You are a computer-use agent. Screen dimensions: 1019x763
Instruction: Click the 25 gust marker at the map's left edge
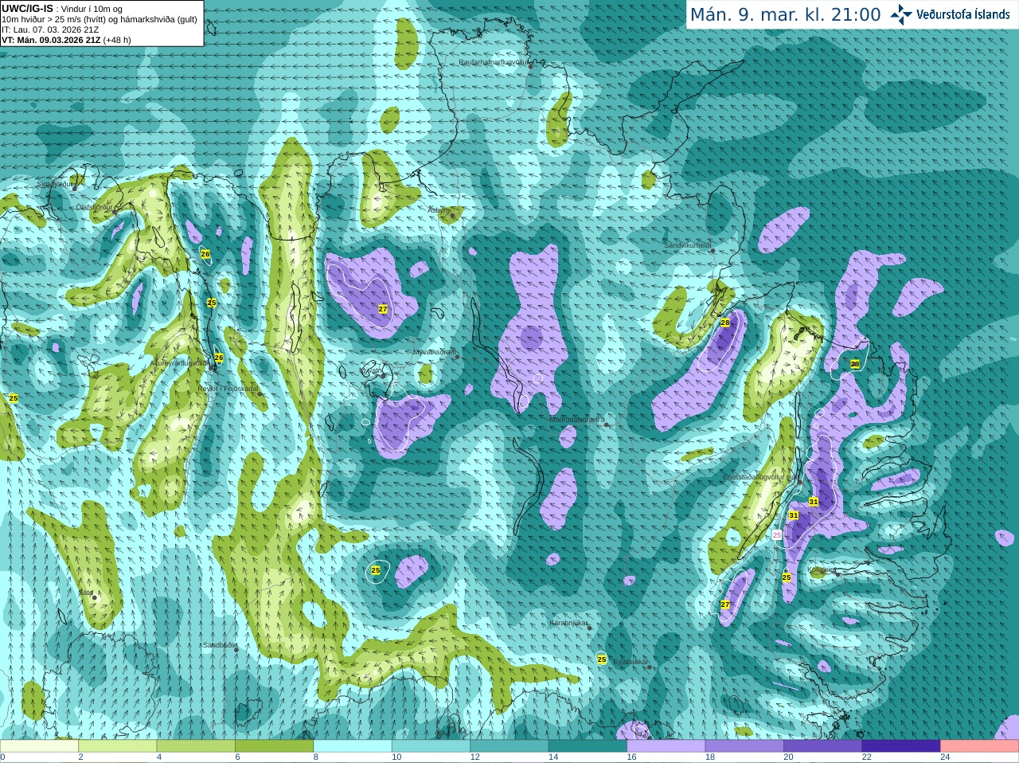[x=14, y=397]
